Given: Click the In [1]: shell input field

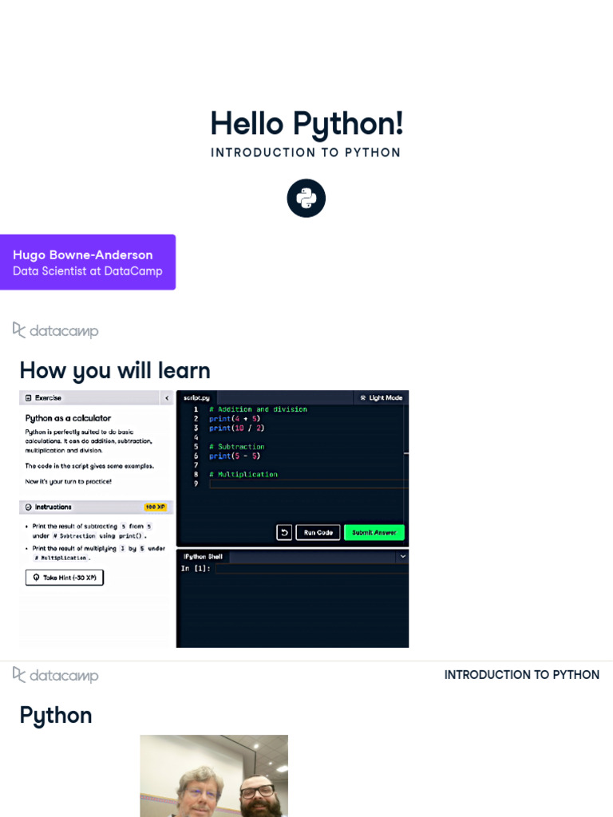Looking at the screenshot, I should pos(312,568).
